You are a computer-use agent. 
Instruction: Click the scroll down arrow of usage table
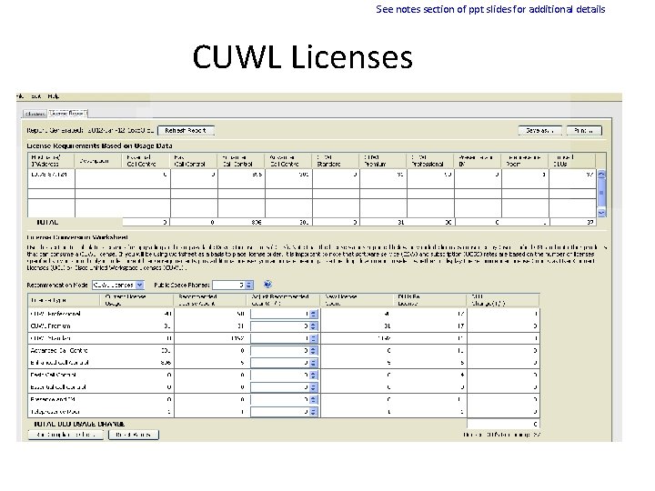[601, 213]
